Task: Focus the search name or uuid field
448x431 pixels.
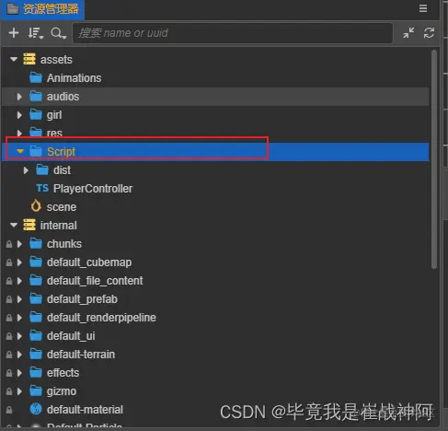Action: pyautogui.click(x=233, y=33)
